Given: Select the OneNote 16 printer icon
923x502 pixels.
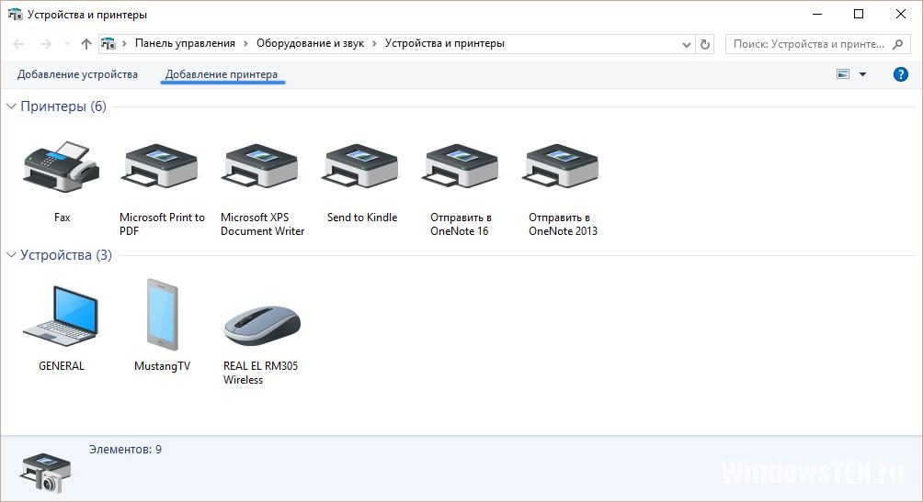Looking at the screenshot, I should click(x=461, y=168).
